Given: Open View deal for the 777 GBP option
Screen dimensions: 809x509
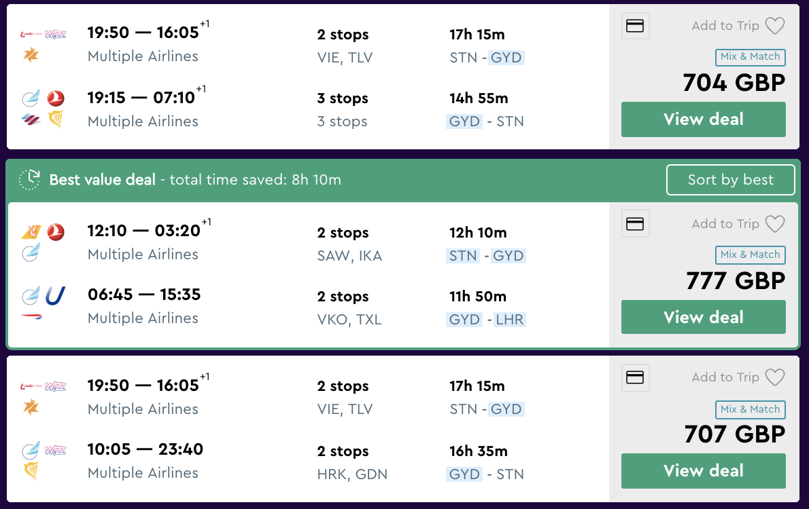Looking at the screenshot, I should click(703, 317).
